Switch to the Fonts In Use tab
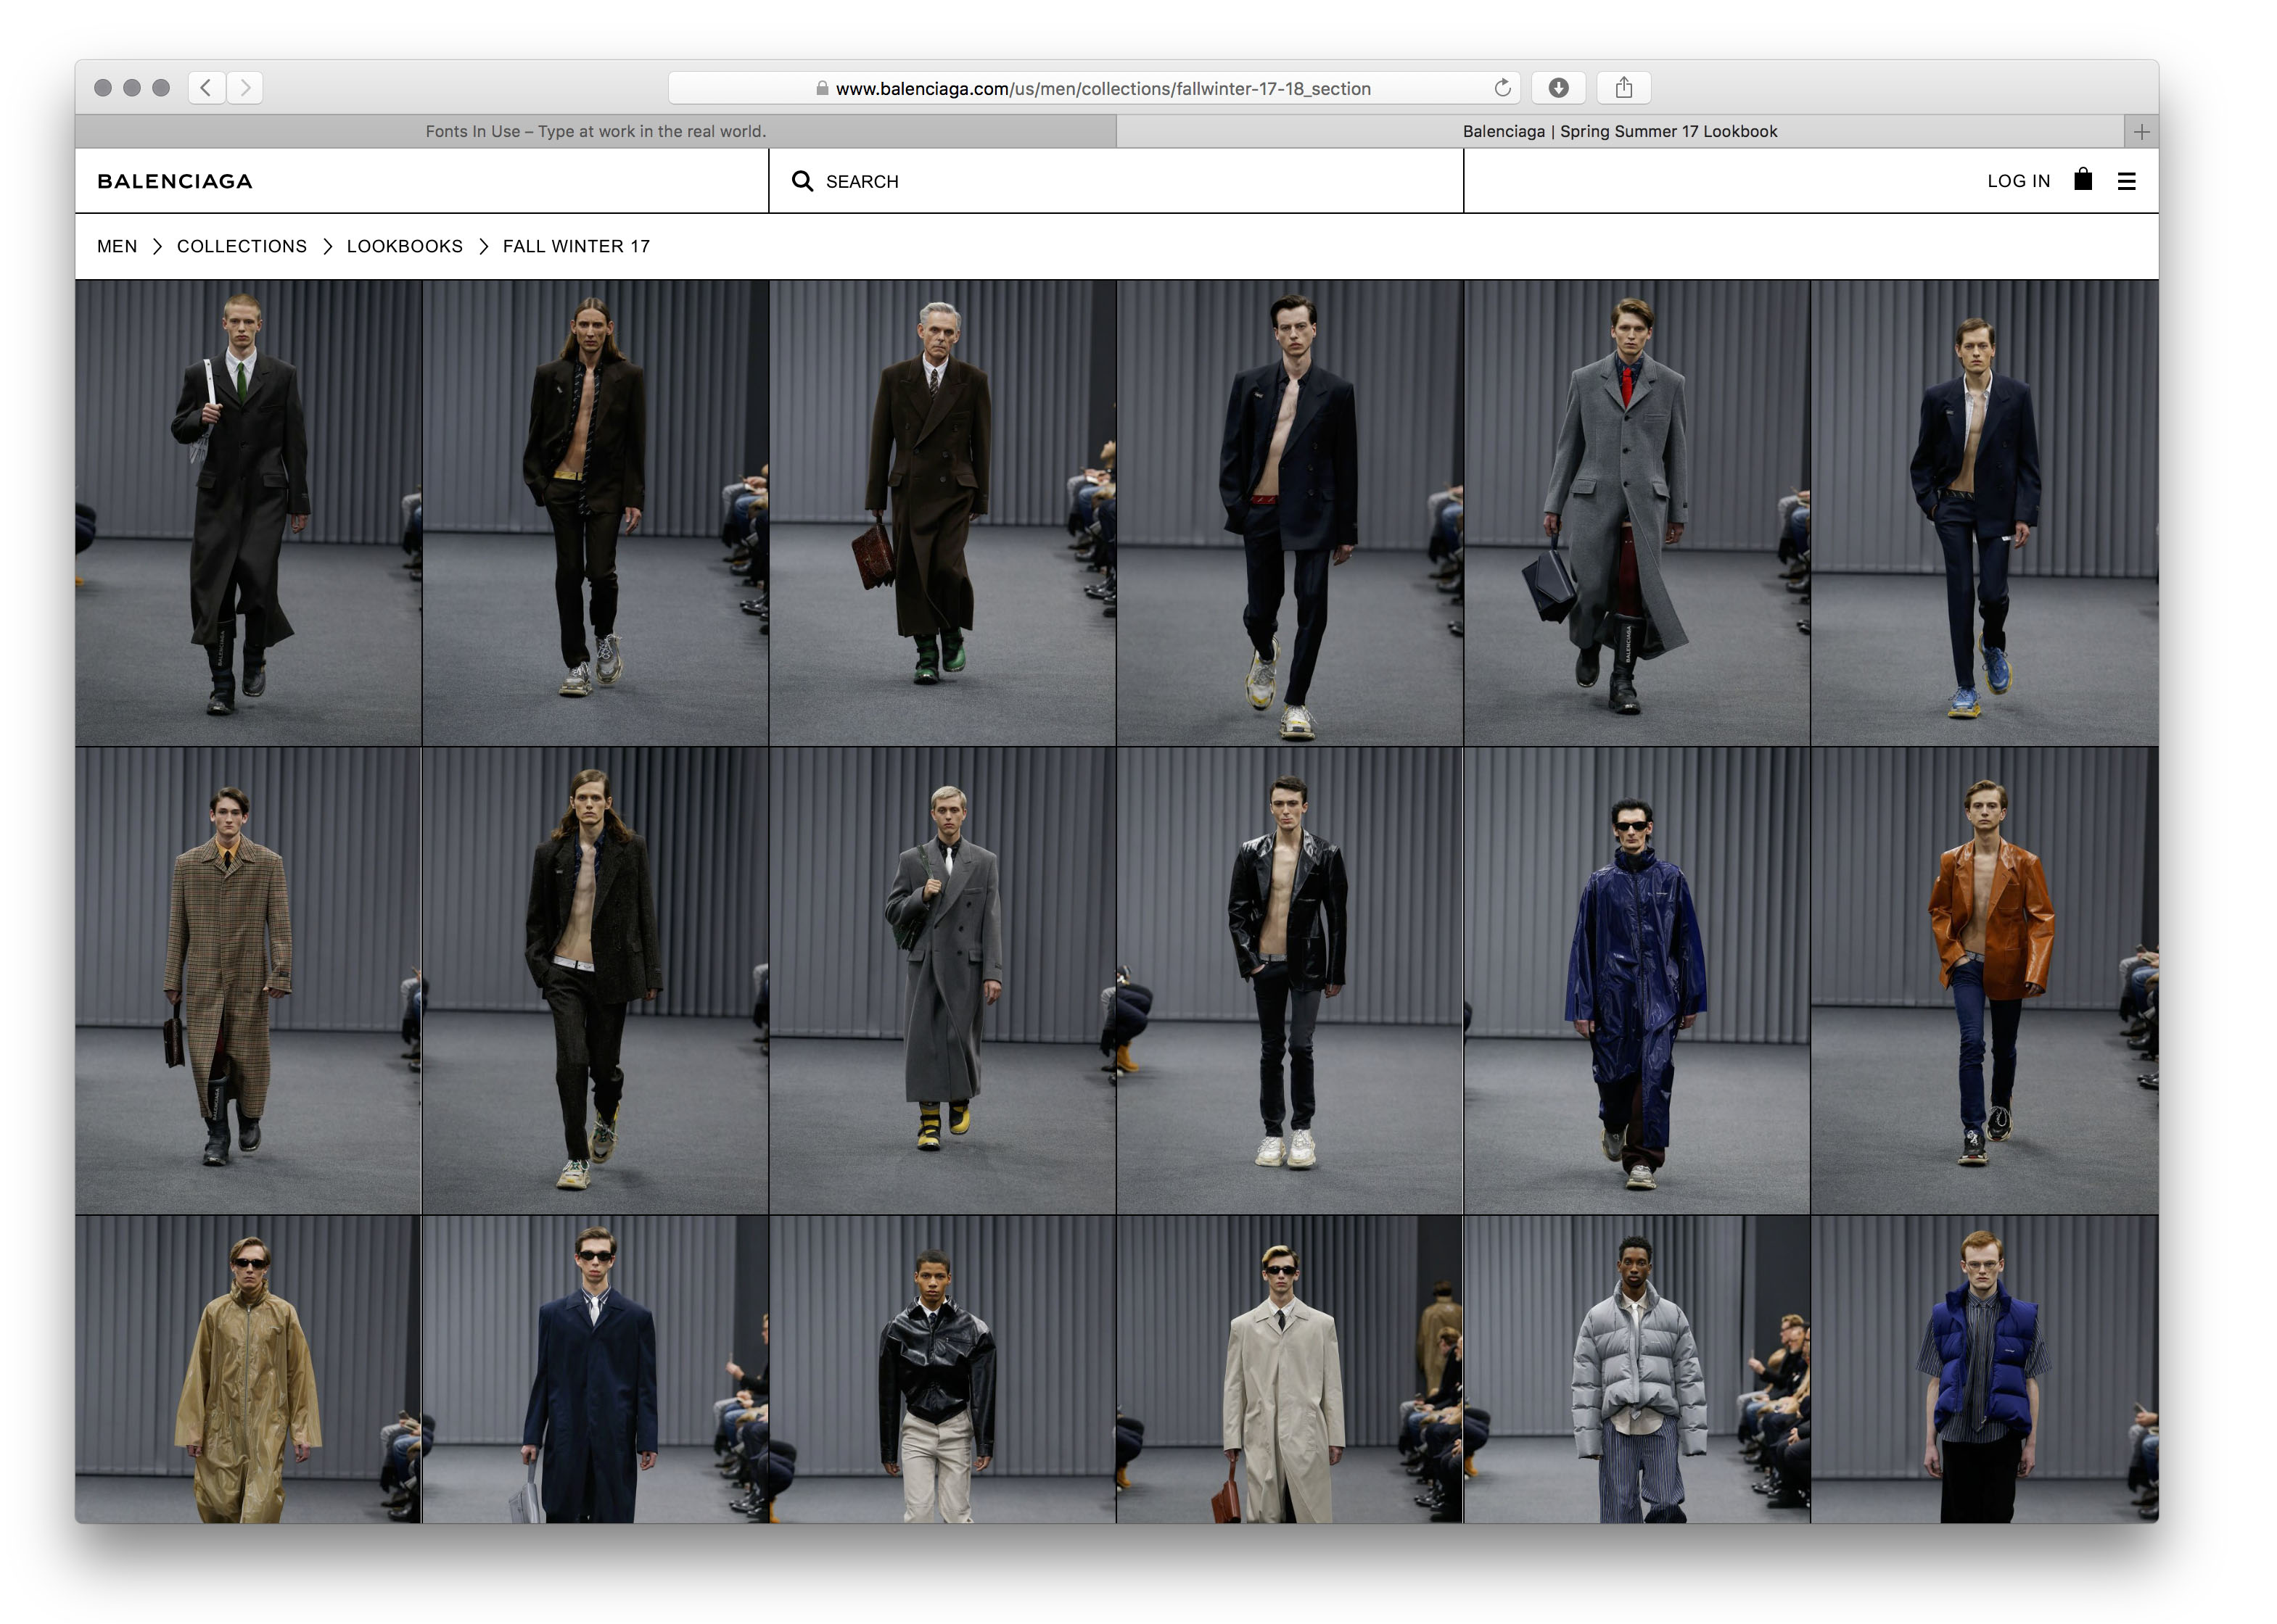The width and height of the screenshot is (2277, 1624). (596, 131)
